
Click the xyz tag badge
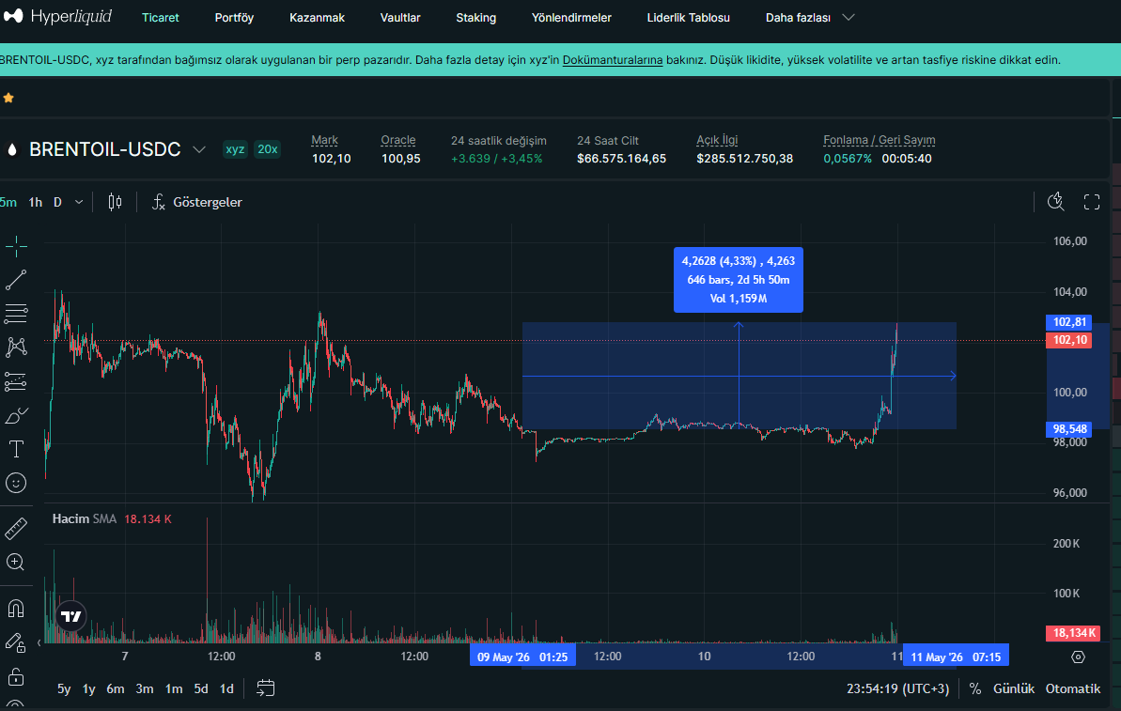(x=235, y=149)
